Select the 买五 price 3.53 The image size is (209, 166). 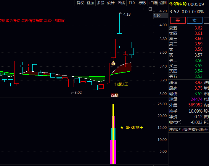[198, 76]
